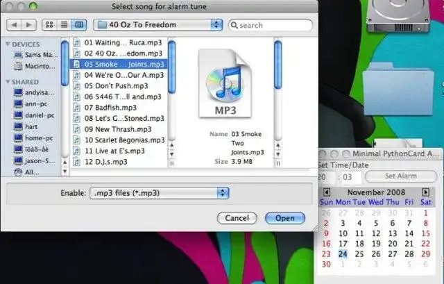The height and width of the screenshot is (284, 444).
Task: Switch to list view
Action: click(65, 25)
